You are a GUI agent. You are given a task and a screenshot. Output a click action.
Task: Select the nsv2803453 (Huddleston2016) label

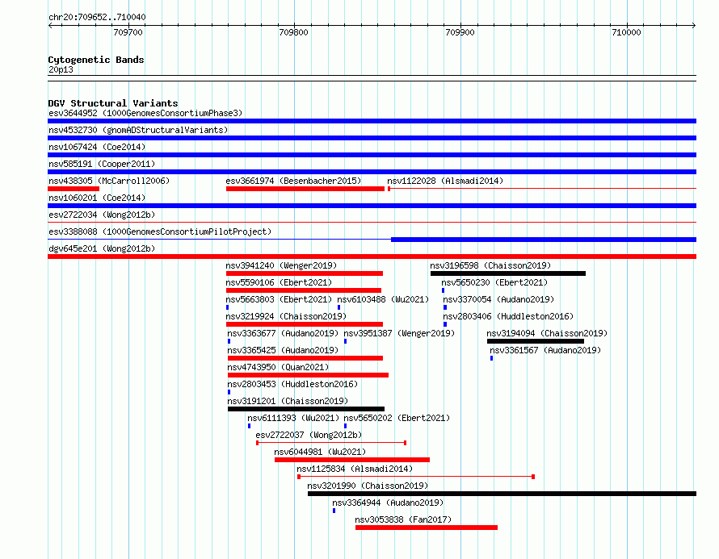(292, 384)
